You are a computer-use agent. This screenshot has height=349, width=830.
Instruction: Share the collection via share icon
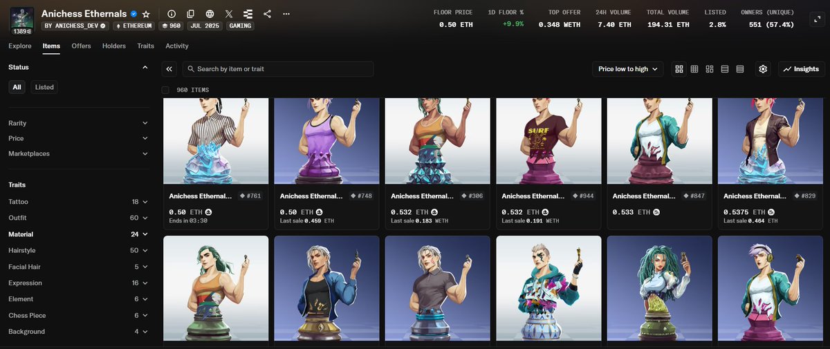[x=267, y=14]
